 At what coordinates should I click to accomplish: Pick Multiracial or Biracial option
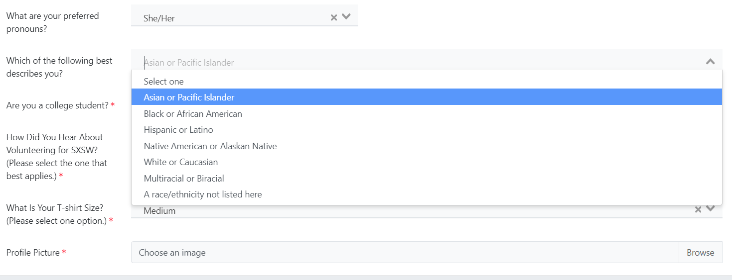click(x=427, y=178)
